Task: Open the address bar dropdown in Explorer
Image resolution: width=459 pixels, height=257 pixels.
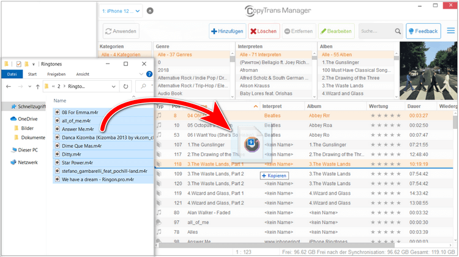Action: click(x=114, y=87)
